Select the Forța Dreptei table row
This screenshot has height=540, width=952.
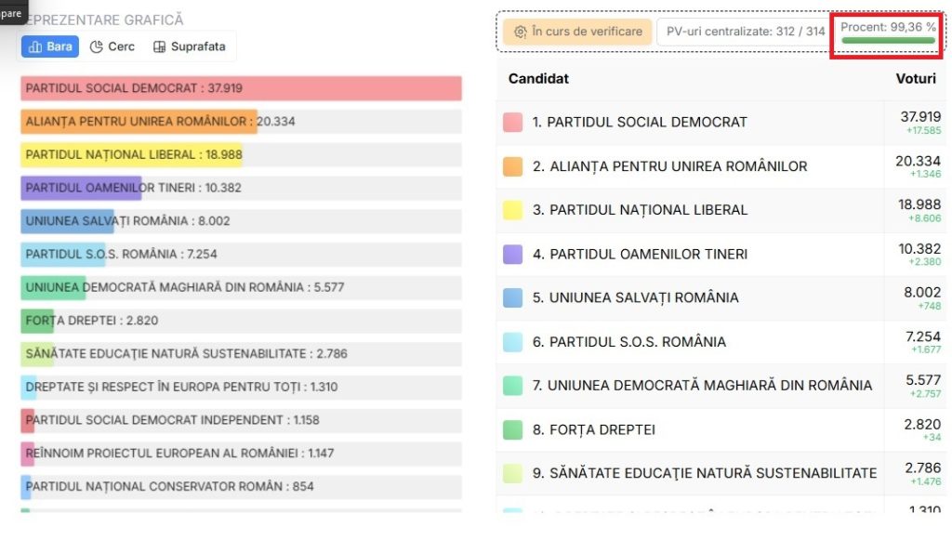coord(688,429)
